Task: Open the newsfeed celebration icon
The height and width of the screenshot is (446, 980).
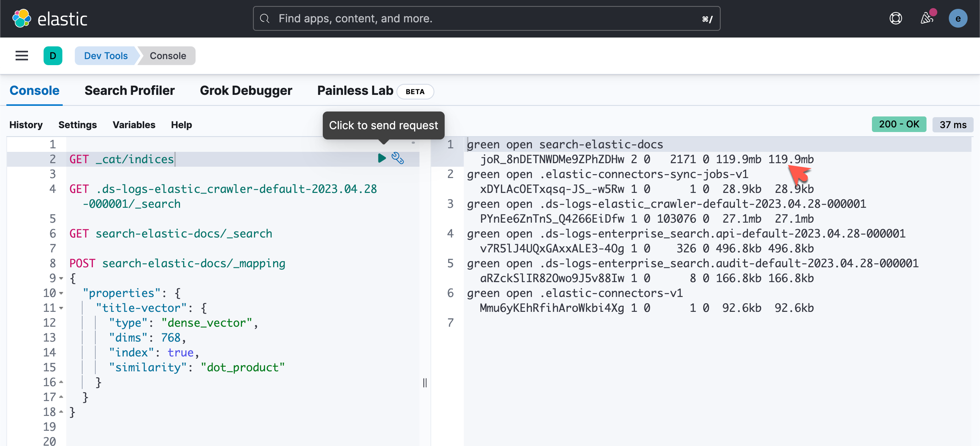Action: coord(927,18)
